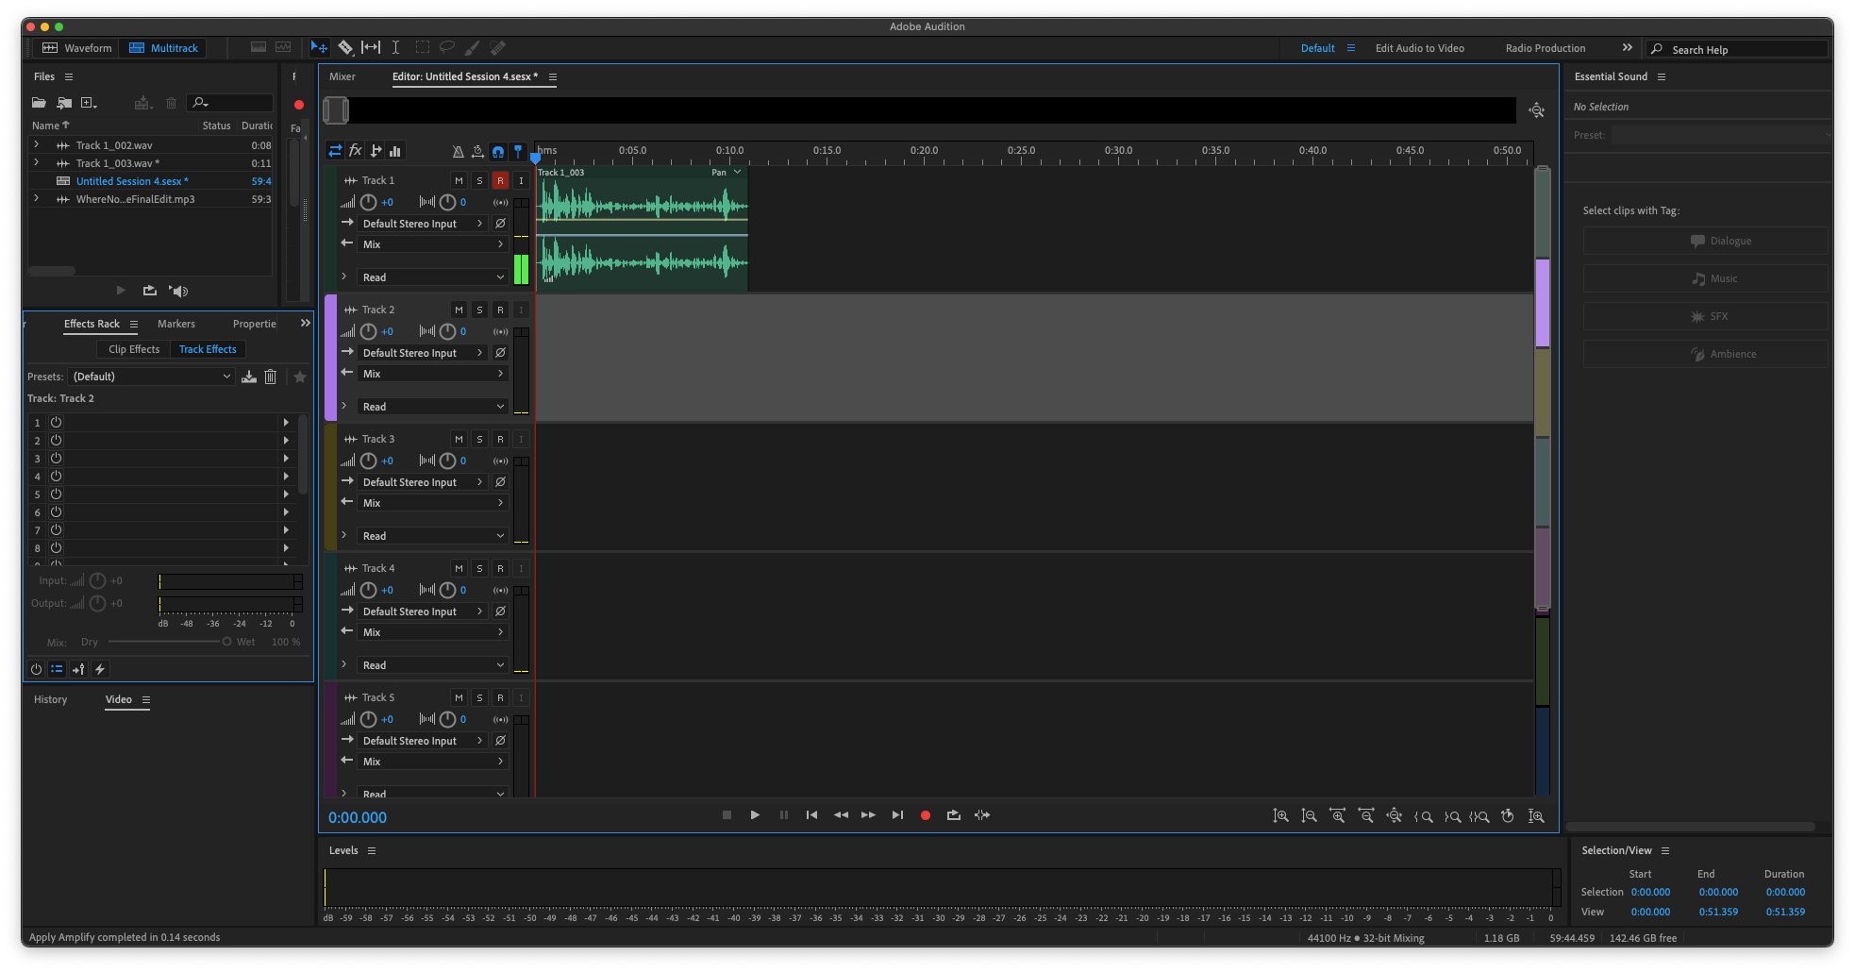Arm Track 2 for record

coord(500,310)
